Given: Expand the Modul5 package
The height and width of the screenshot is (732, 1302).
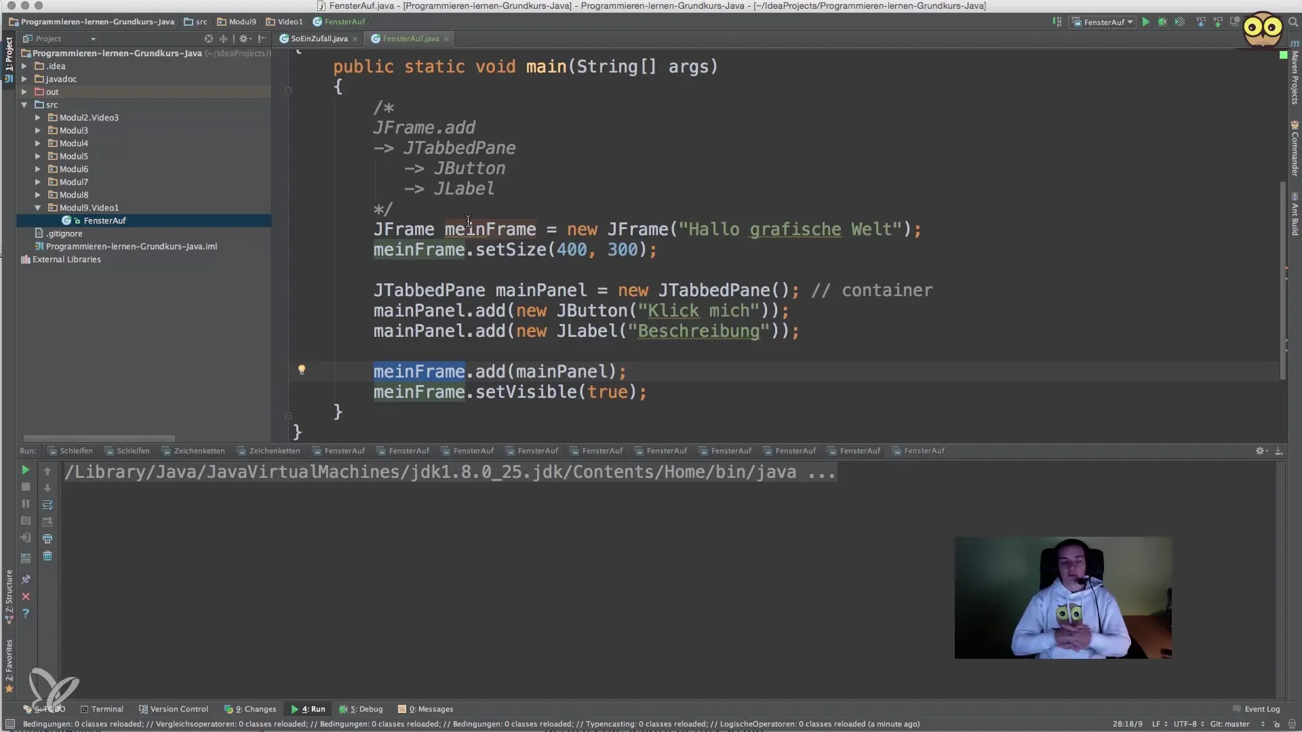Looking at the screenshot, I should 38,157.
